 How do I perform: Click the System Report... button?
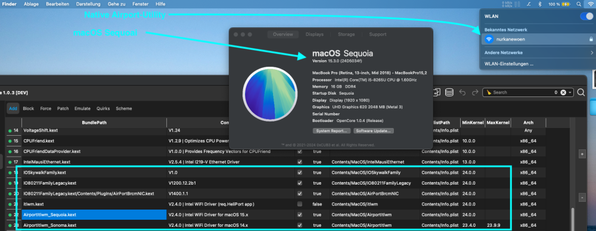pyautogui.click(x=331, y=131)
